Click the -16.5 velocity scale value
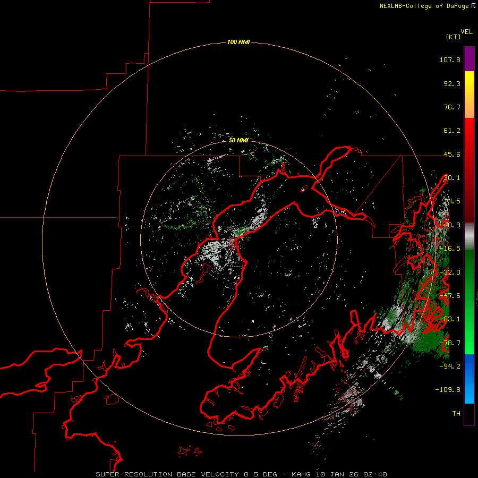The image size is (478, 478). click(x=450, y=248)
